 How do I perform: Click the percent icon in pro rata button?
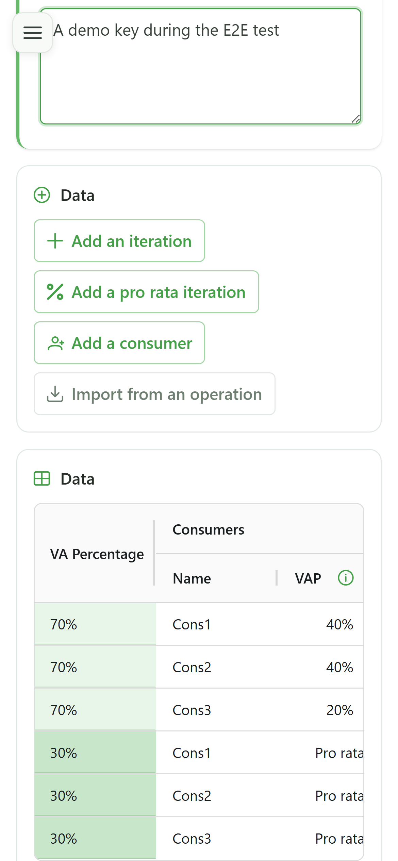55,292
